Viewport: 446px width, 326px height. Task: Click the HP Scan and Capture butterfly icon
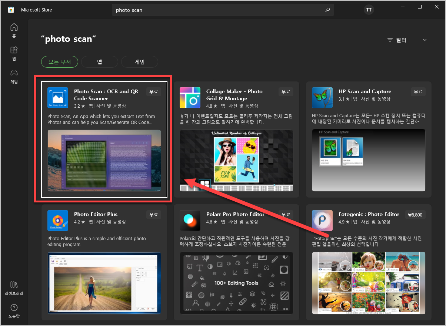coord(322,98)
